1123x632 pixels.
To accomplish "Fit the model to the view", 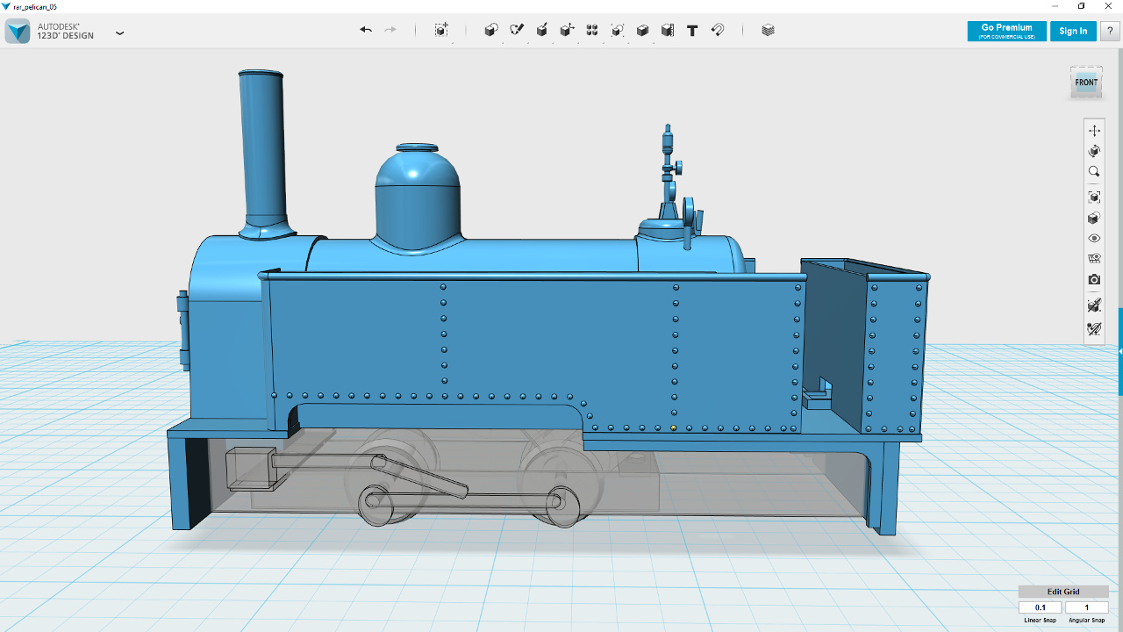I will (1094, 197).
